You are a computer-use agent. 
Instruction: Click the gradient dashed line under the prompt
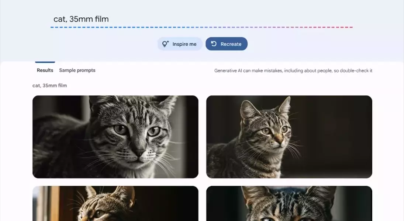click(201, 27)
